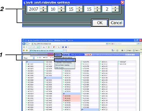The height and width of the screenshot is (111, 142).
Task: Click the minute field showing 2
Action: [x=107, y=9]
